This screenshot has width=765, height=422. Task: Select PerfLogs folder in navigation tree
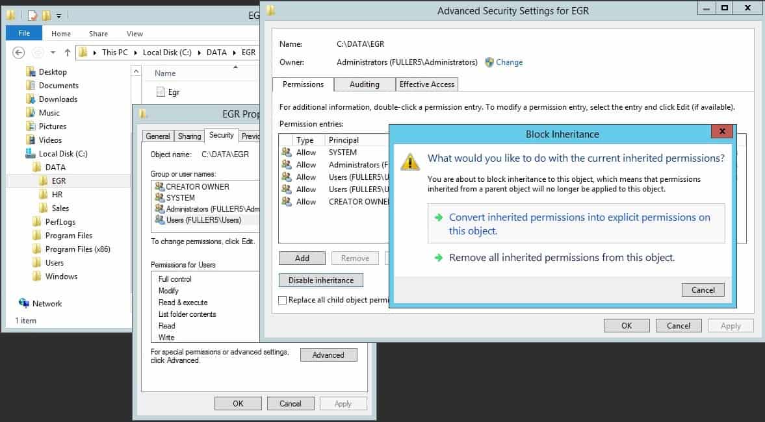[x=60, y=222]
